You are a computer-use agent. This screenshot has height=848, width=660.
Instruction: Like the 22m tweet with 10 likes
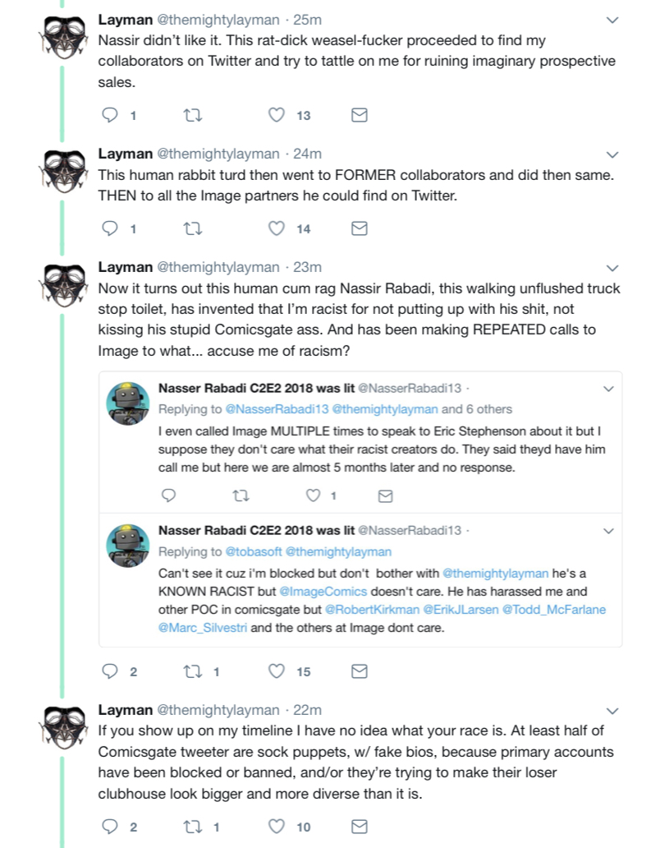coord(277,827)
